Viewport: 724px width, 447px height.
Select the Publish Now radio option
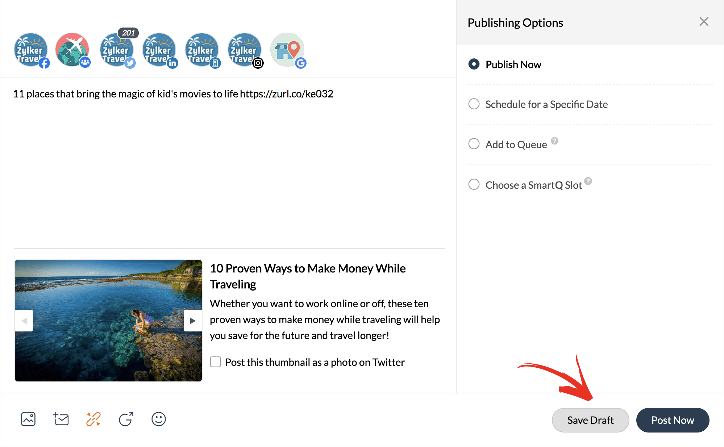click(474, 64)
